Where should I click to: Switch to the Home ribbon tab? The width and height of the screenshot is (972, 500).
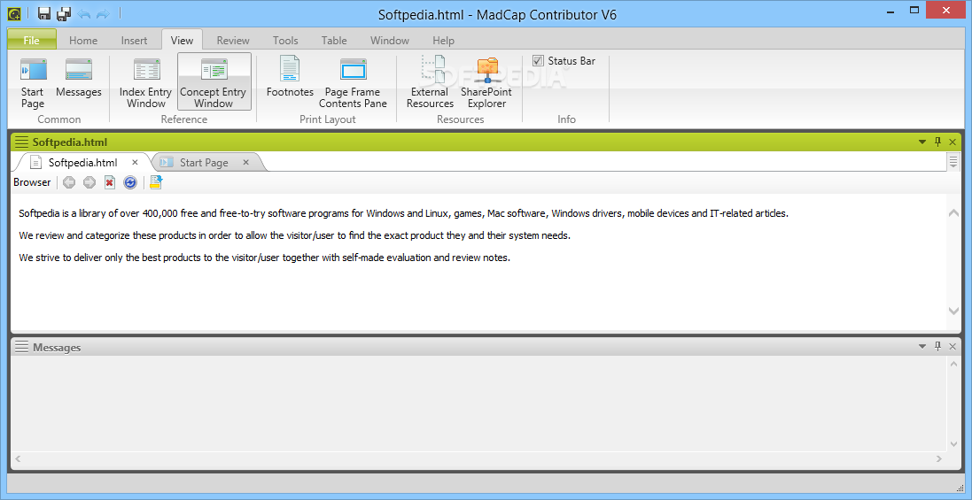(x=83, y=40)
